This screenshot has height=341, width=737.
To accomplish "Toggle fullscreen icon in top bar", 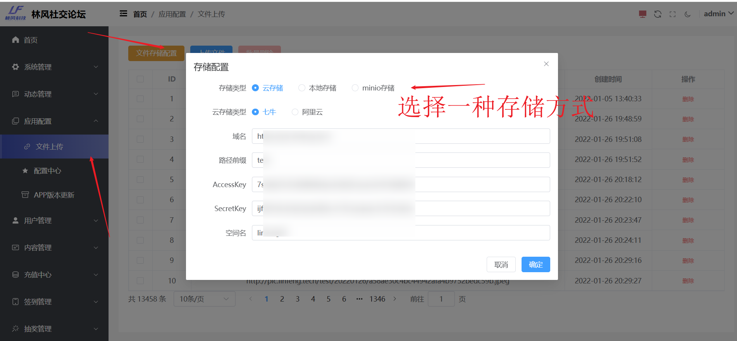I will pos(672,14).
